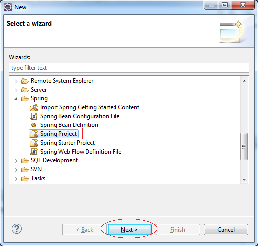Expand the Remote System Explorer folder
Image resolution: width=258 pixels, height=246 pixels.
[x=16, y=81]
